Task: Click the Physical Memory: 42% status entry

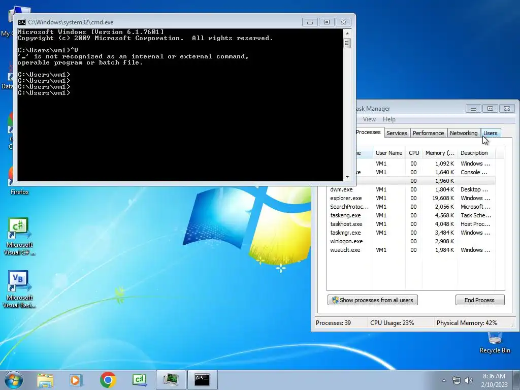Action: coord(467,322)
